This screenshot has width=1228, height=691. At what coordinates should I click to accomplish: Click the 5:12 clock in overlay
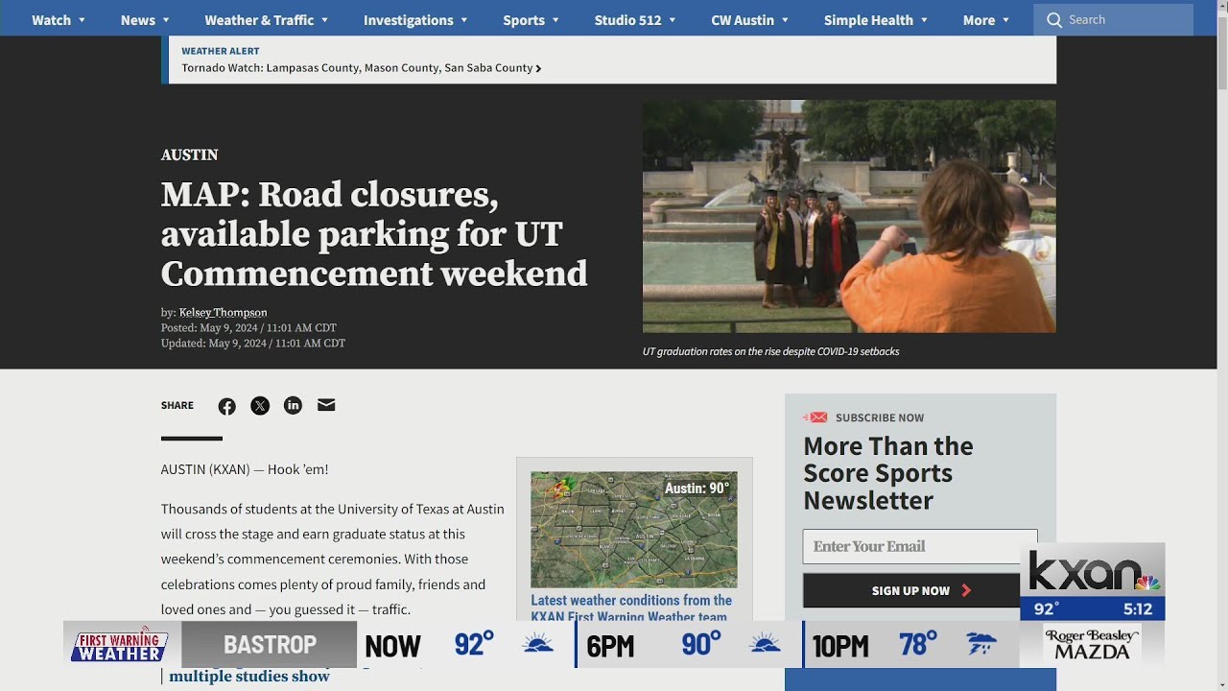click(x=1137, y=609)
